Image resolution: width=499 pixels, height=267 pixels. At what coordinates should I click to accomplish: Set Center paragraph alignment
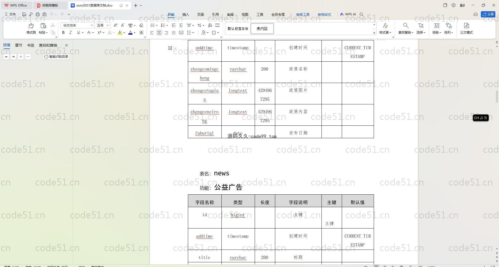159,33
